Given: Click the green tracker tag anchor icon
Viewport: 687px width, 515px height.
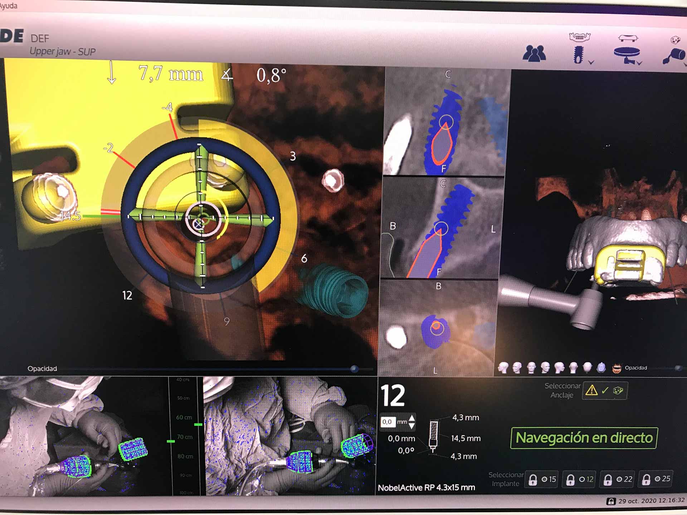Looking at the screenshot, I should coord(618,391).
